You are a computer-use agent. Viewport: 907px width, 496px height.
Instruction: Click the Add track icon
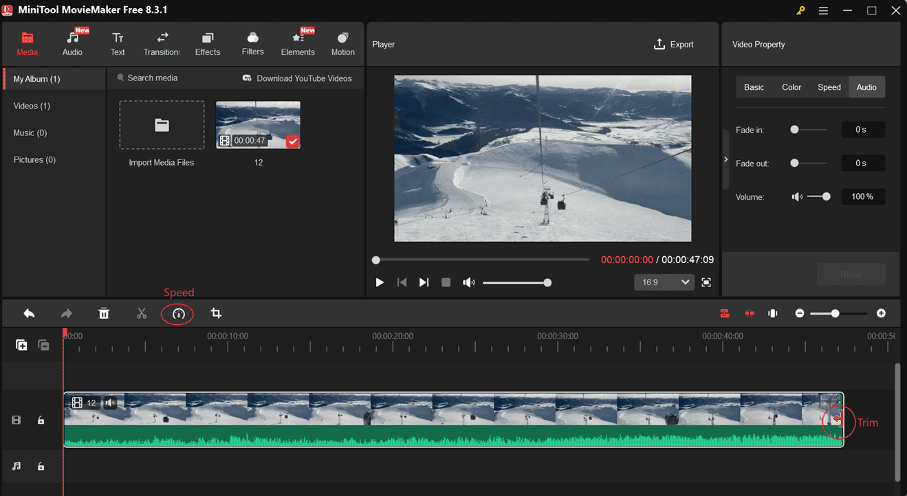click(21, 345)
